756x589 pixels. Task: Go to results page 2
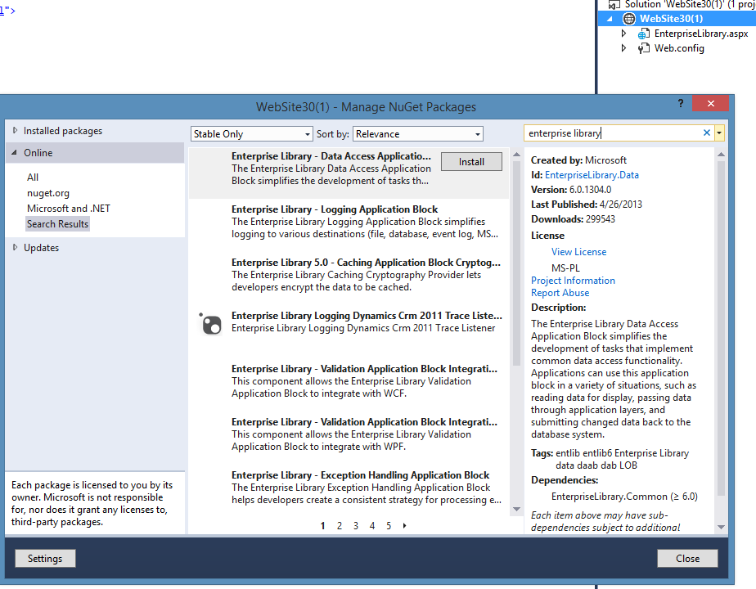340,526
